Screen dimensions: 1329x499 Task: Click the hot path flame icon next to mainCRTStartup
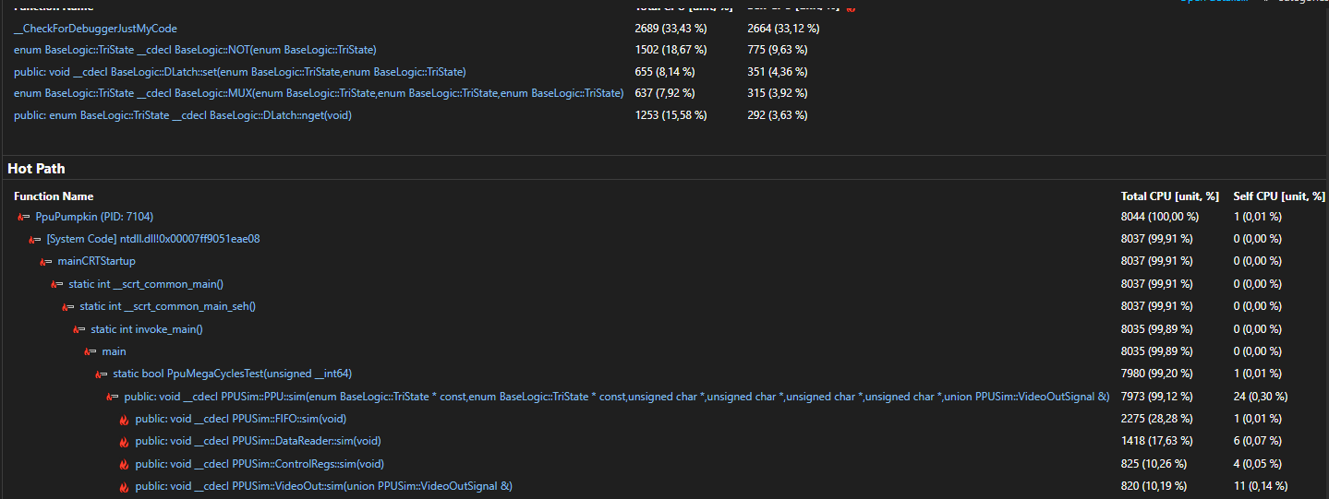pos(46,262)
